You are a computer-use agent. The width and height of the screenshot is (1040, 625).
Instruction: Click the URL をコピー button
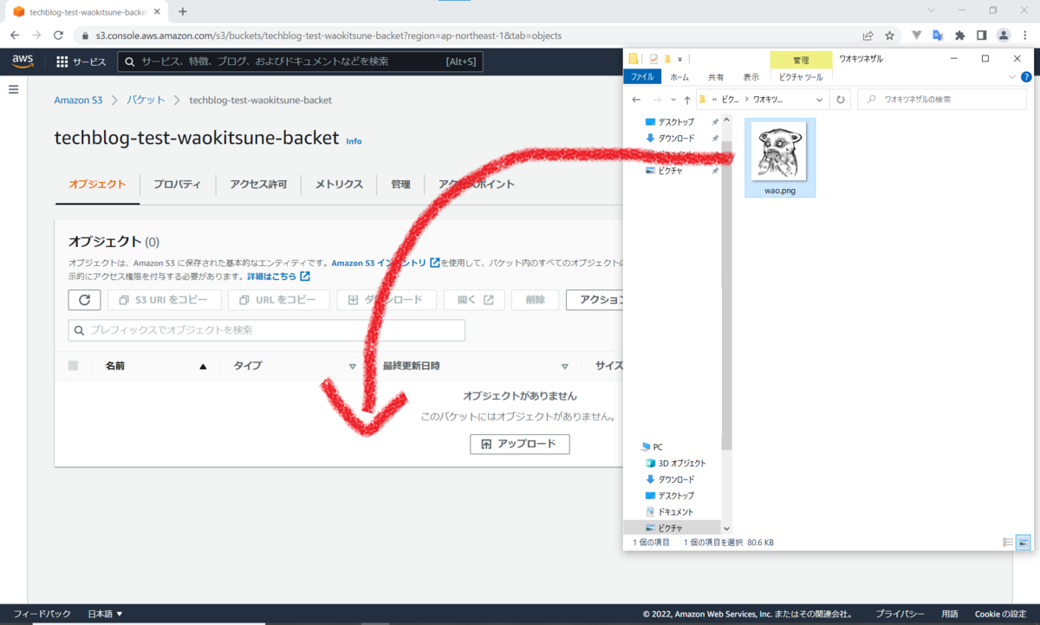coord(278,300)
